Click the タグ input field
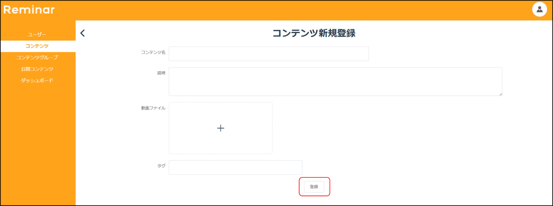This screenshot has width=553, height=206. click(235, 167)
